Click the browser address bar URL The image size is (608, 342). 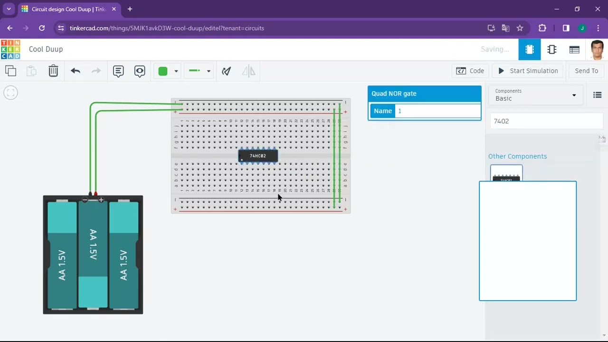tap(167, 28)
